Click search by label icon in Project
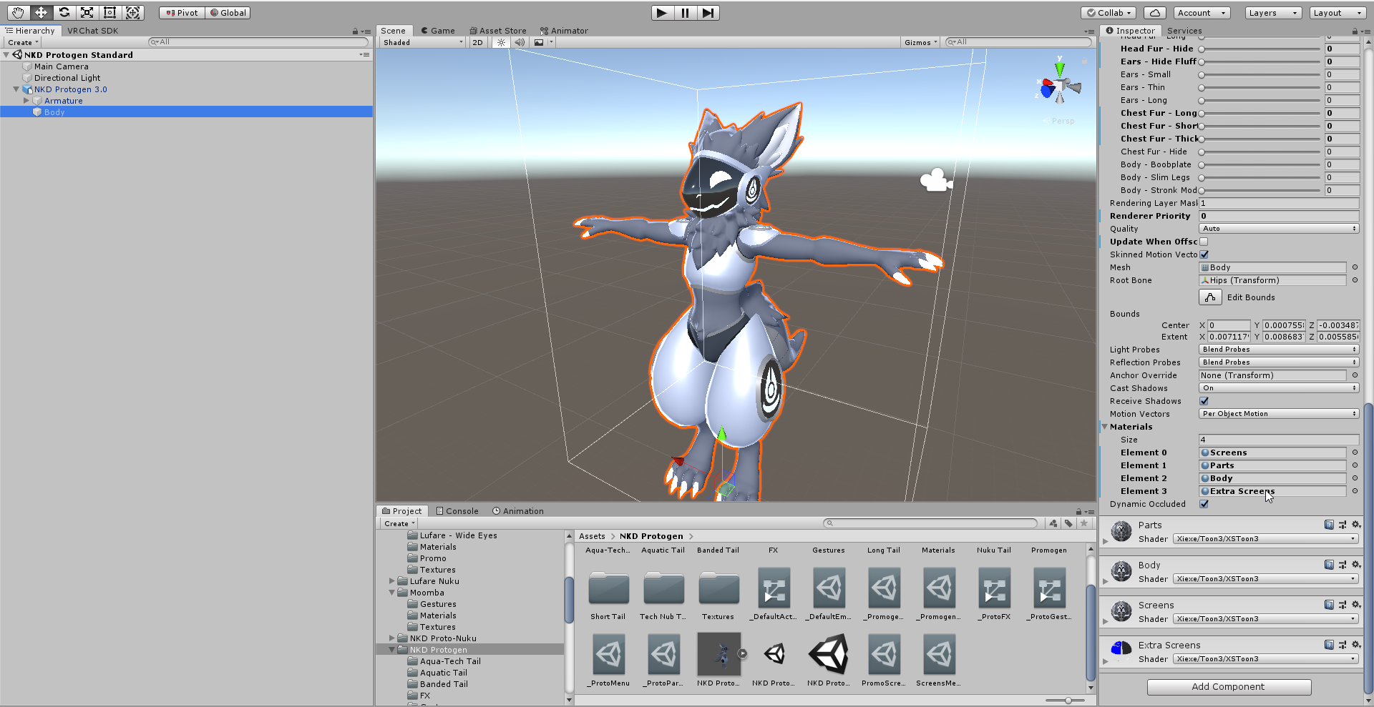The width and height of the screenshot is (1374, 707). point(1068,523)
